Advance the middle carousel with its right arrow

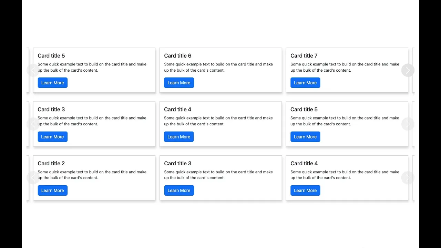[x=408, y=124]
